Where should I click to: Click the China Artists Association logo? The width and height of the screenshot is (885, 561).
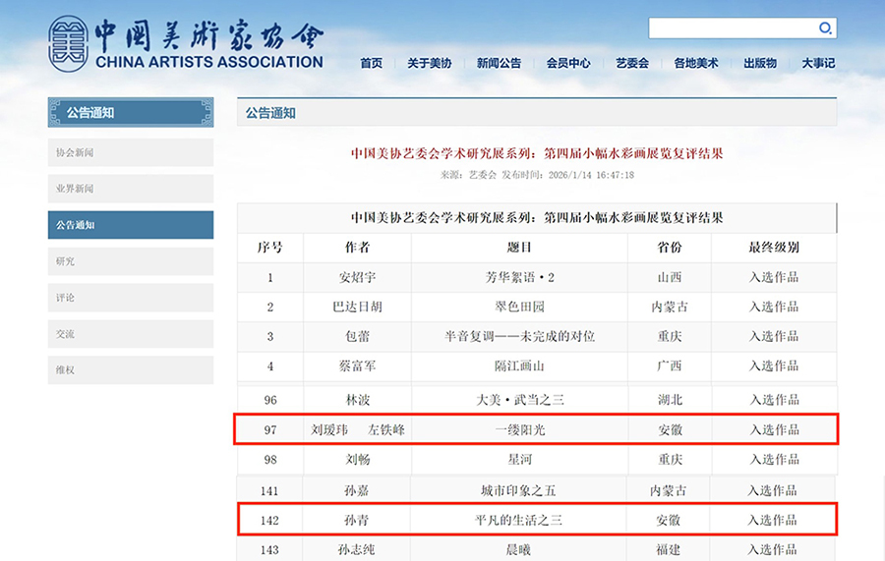[x=186, y=43]
